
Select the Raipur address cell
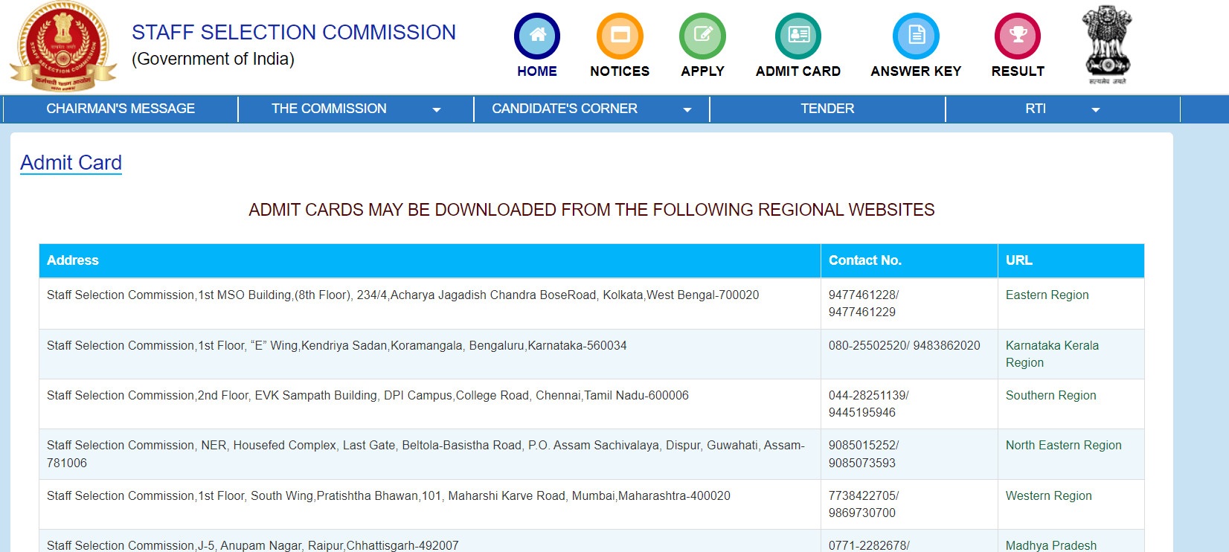tap(430, 542)
